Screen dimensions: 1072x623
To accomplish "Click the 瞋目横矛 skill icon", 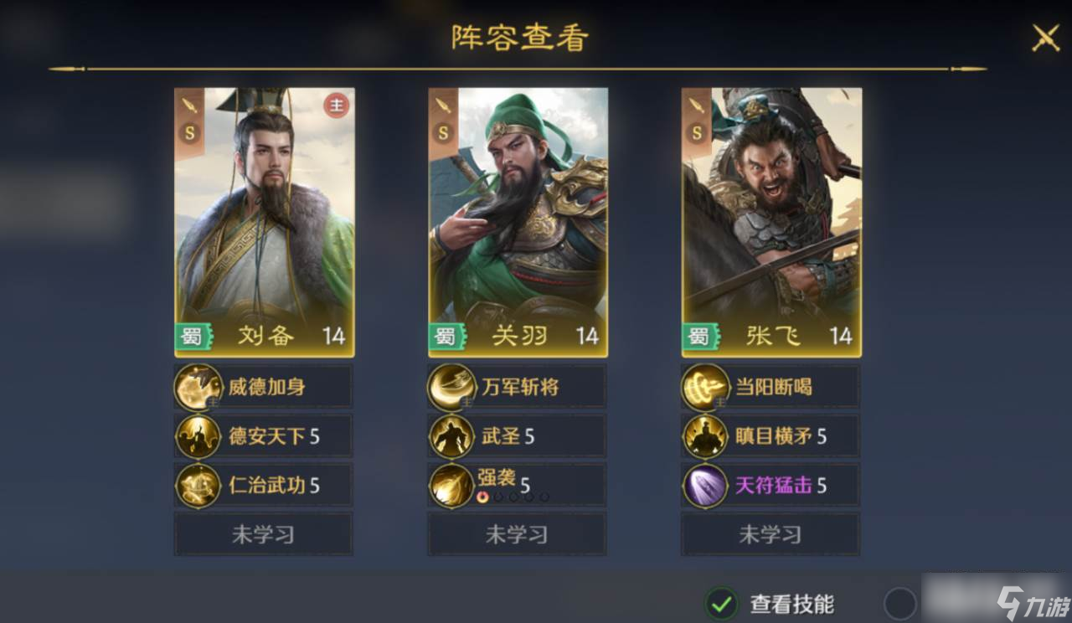I will click(x=705, y=436).
